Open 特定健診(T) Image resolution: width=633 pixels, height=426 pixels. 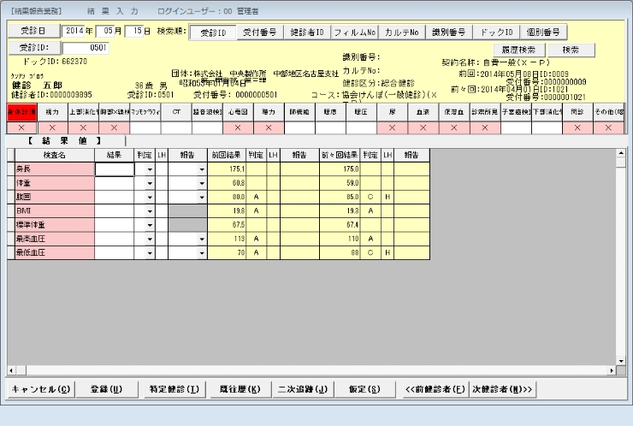(175, 389)
